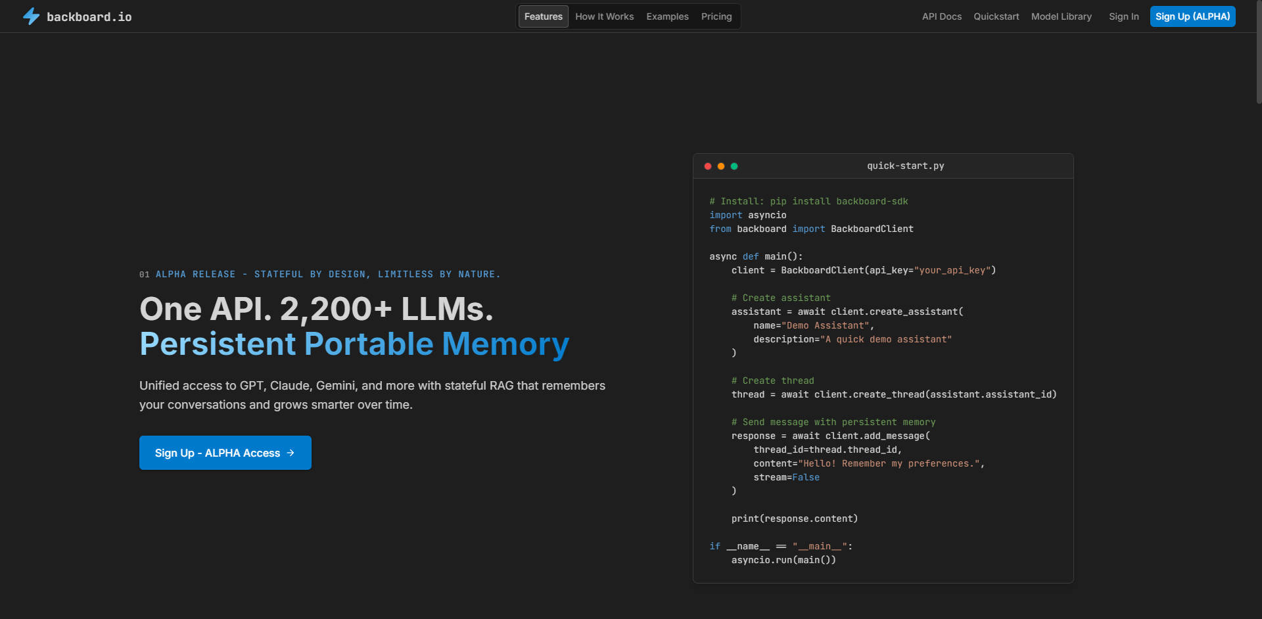Open the API Docs page
Image resolution: width=1262 pixels, height=619 pixels.
941,16
